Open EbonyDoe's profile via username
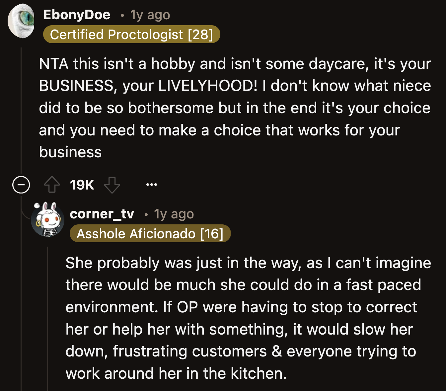The image size is (446, 391). point(77,15)
